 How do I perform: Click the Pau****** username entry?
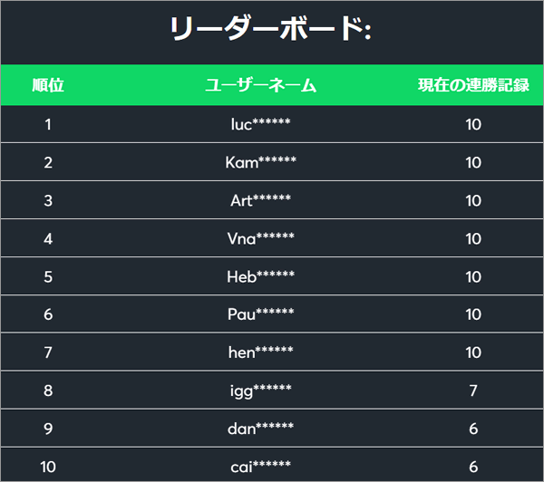click(x=260, y=314)
